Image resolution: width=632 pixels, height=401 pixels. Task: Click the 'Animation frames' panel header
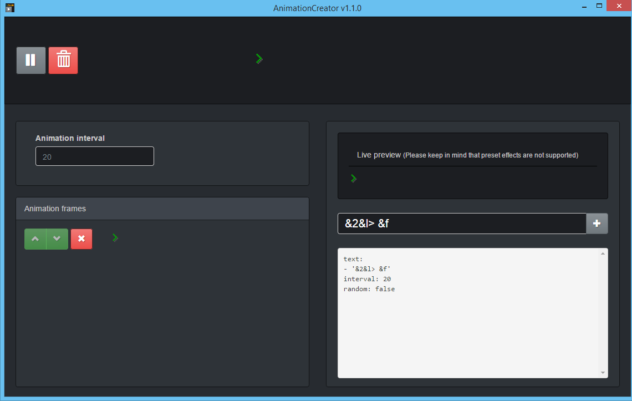[162, 209]
